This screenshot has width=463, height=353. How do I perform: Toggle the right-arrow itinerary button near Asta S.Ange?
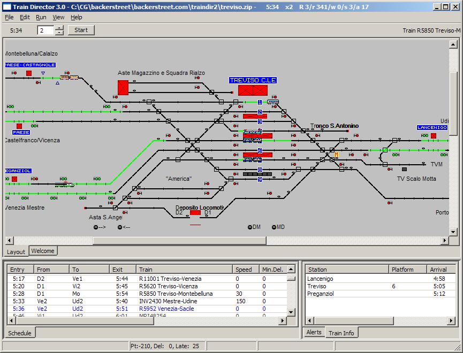click(96, 227)
